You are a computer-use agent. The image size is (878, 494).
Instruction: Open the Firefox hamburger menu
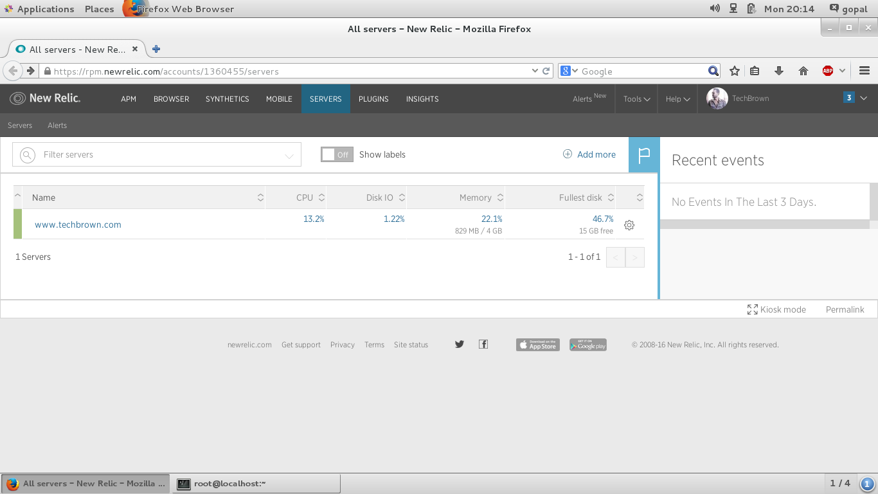[x=865, y=71]
